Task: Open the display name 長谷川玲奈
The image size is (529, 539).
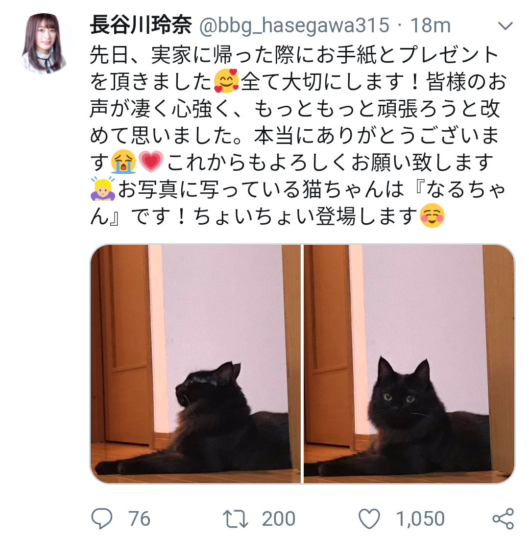Action: click(x=141, y=25)
